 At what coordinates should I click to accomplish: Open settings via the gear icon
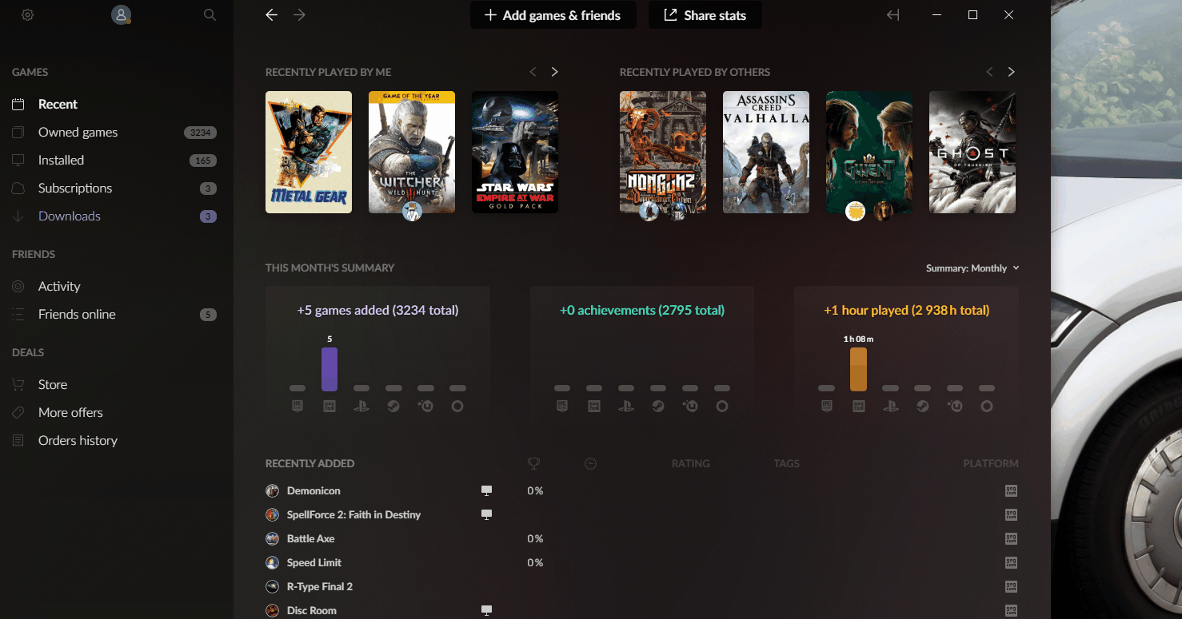pos(27,15)
